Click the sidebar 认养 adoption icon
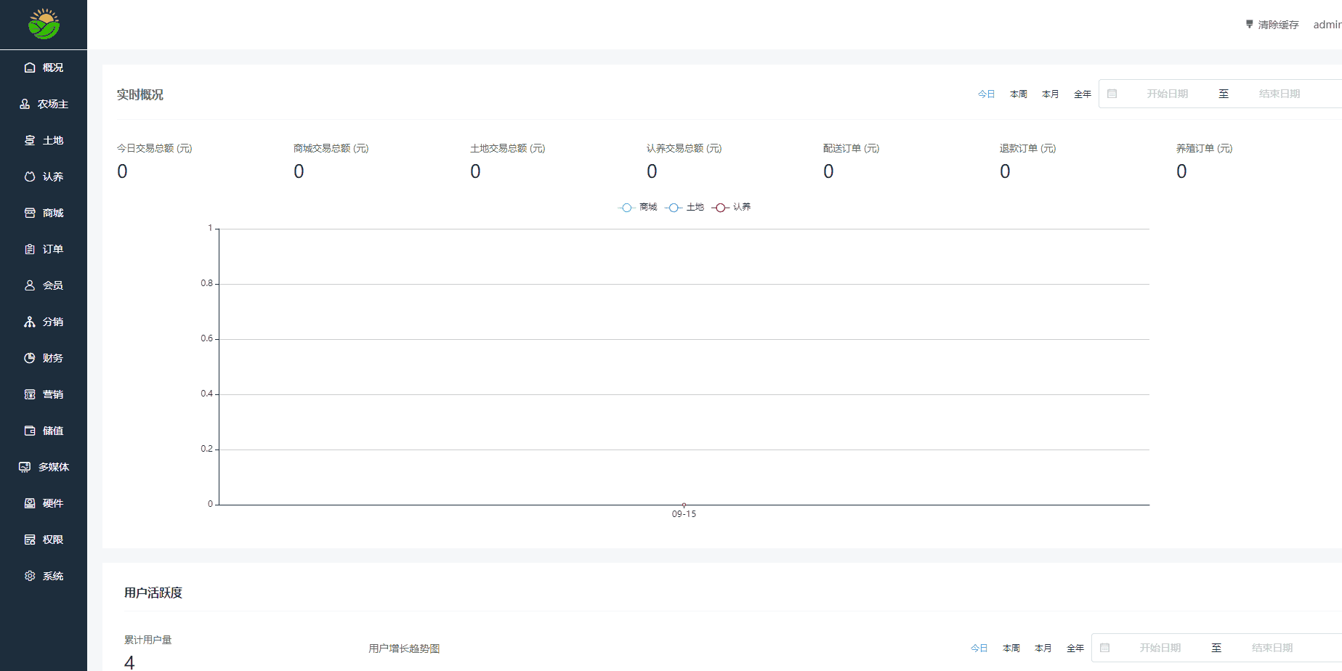This screenshot has width=1342, height=671. pyautogui.click(x=30, y=176)
